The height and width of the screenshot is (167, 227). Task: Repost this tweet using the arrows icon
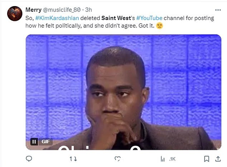(73, 159)
